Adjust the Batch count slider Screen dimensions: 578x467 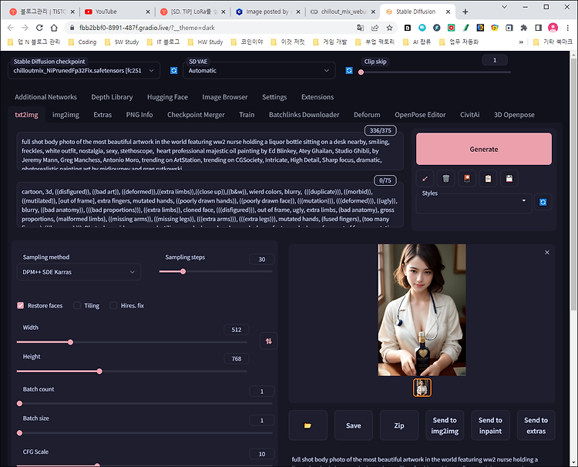pos(145,404)
